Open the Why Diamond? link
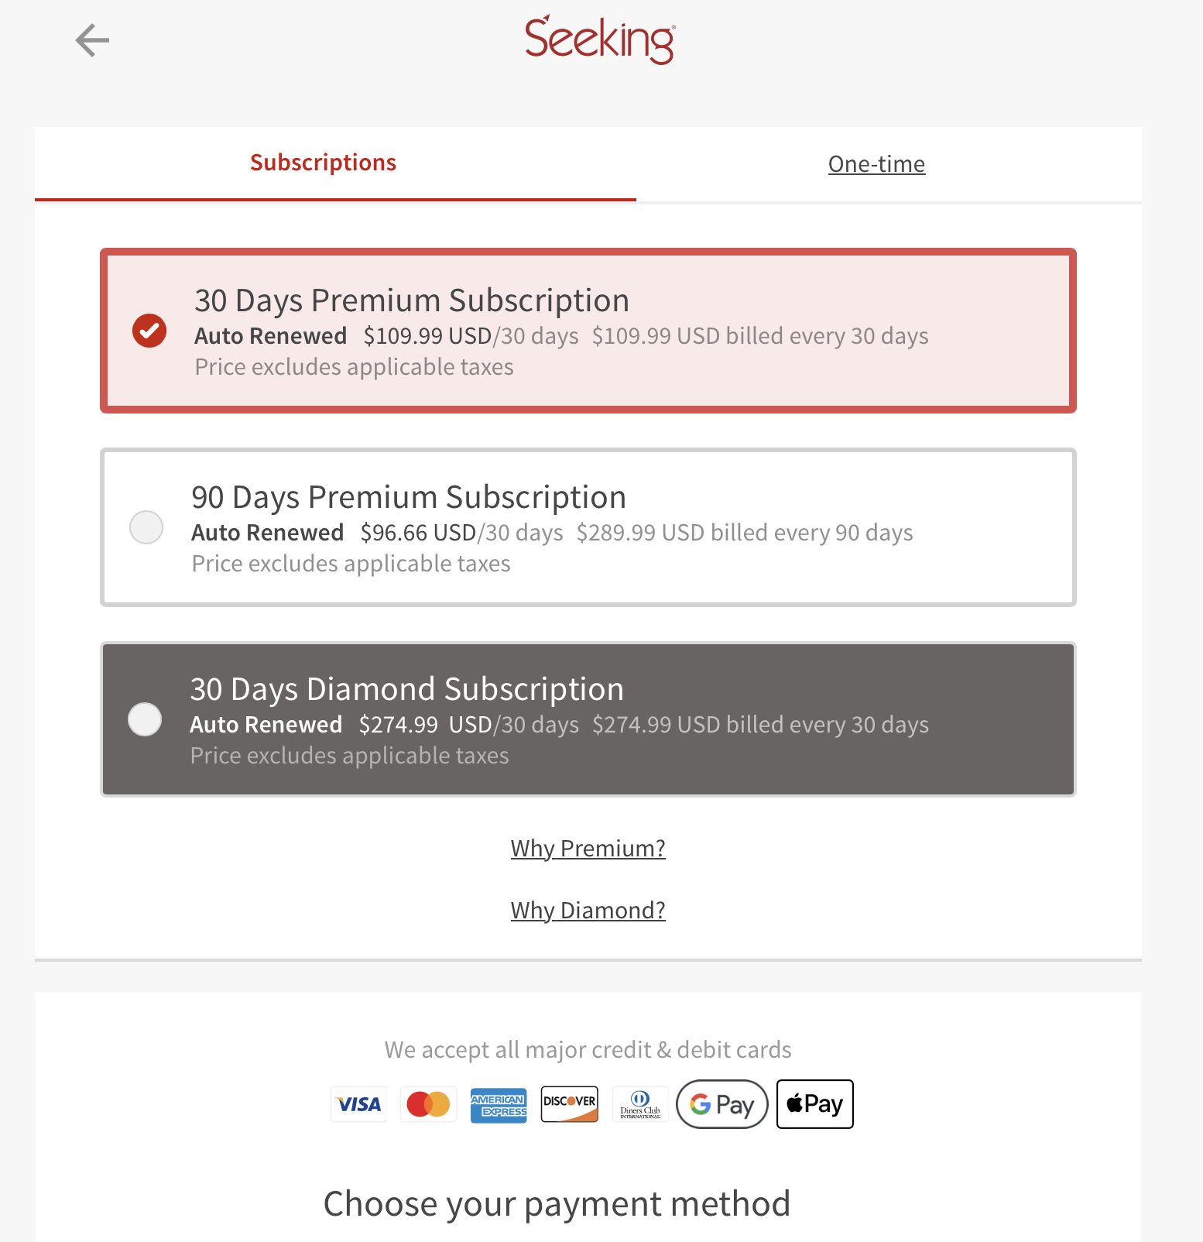Screen dimensions: 1203x1242 tap(588, 911)
